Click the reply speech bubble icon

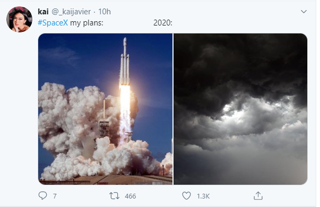click(42, 195)
